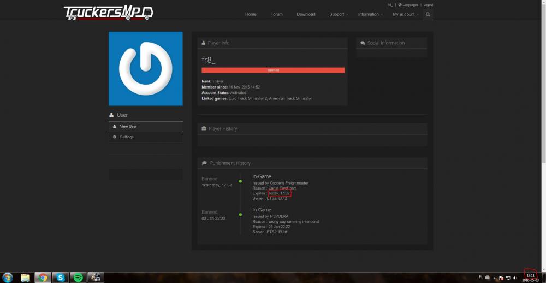Open the search magnifier icon in navbar
Screen dimensions: 546x283
point(428,14)
